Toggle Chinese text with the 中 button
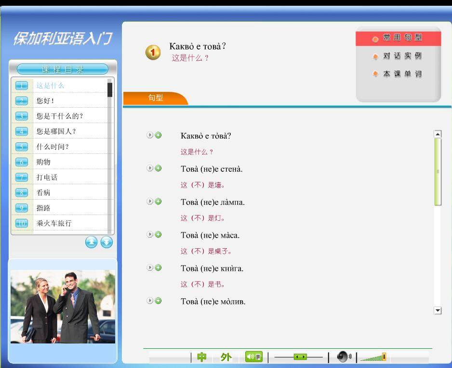 202,357
